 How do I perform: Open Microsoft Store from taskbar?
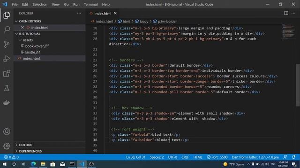53,164
